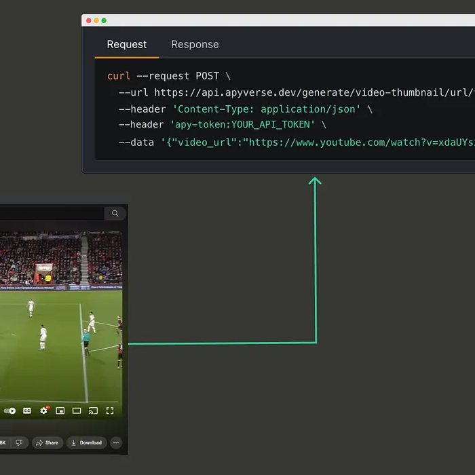Viewport: 475px width, 475px height.
Task: Click the green maximize dot on code window
Action: (104, 20)
